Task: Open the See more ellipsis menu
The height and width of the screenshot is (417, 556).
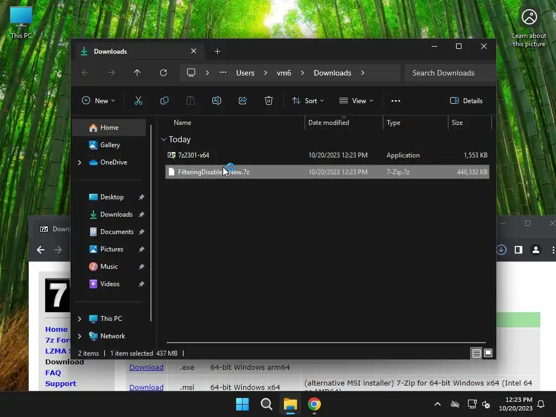Action: coord(396,100)
